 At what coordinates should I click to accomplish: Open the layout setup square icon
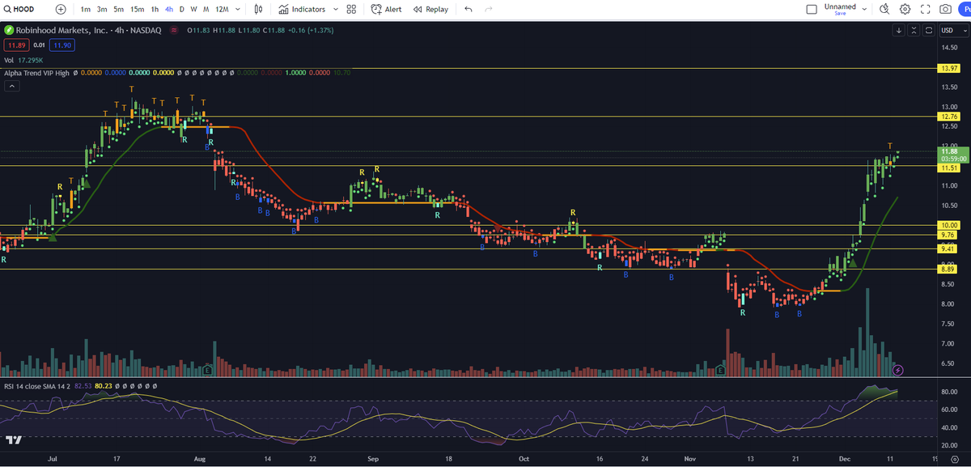point(812,10)
